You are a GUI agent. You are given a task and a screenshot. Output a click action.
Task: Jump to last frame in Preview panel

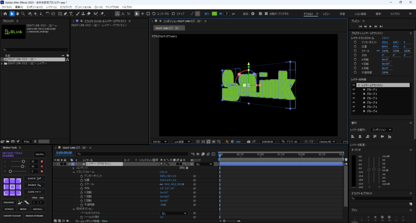tap(381, 26)
